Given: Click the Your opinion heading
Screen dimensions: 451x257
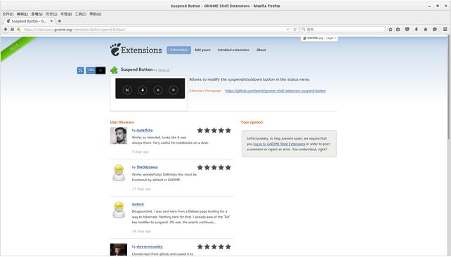Looking at the screenshot, I should (x=251, y=122).
